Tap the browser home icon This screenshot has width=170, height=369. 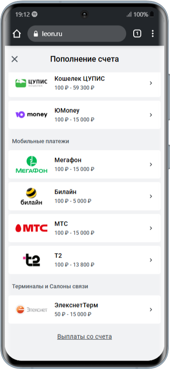[x=17, y=34]
